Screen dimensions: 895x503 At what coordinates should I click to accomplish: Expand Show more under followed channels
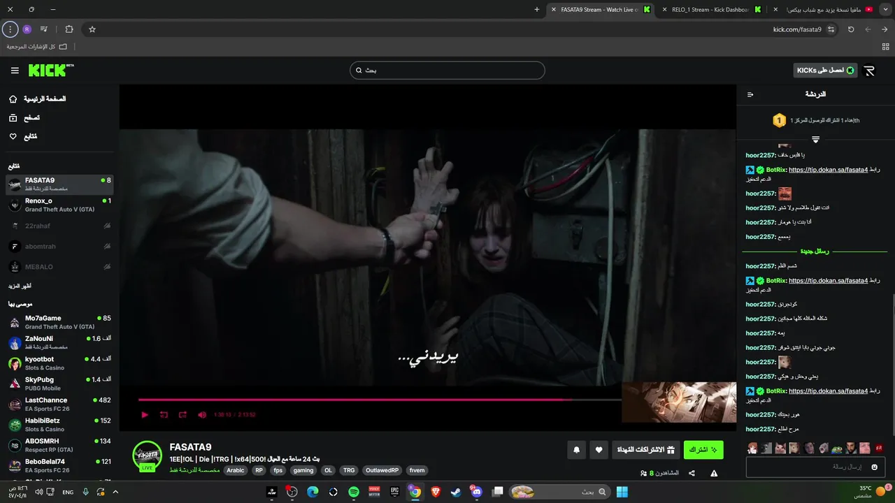click(20, 286)
